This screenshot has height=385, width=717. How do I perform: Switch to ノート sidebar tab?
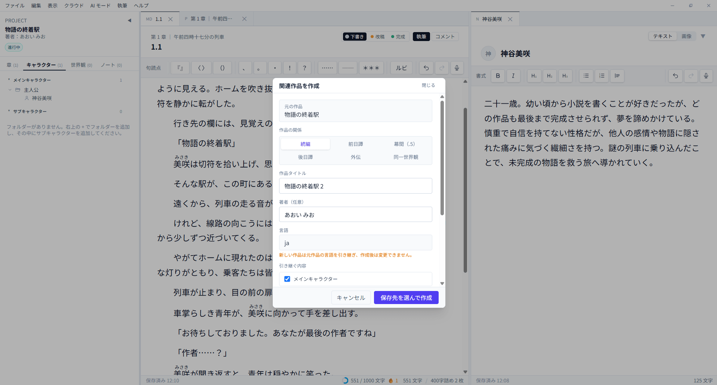111,65
